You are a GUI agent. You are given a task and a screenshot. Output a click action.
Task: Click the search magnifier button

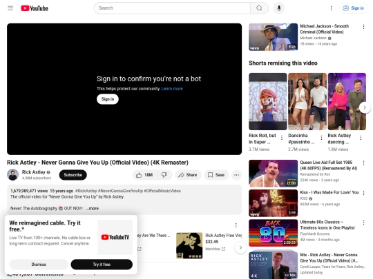259,8
